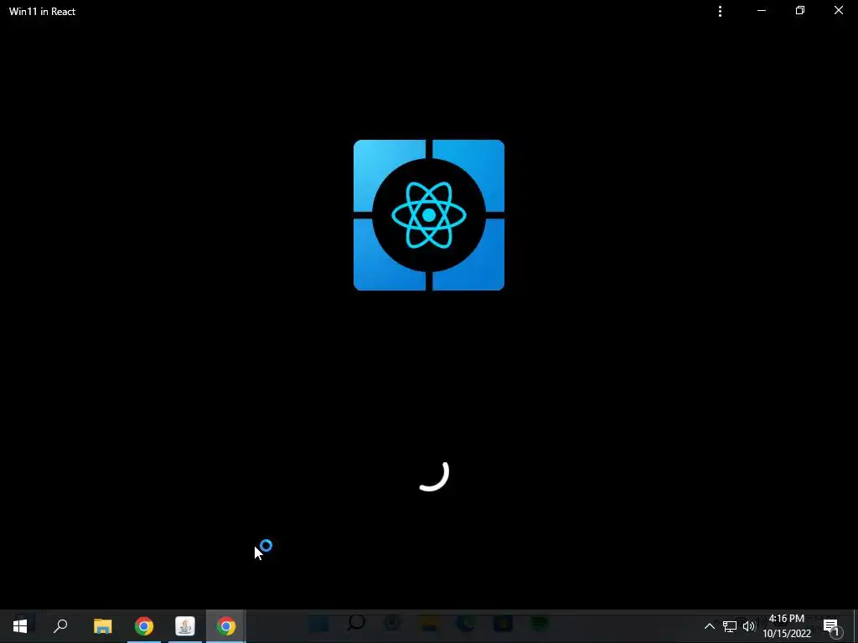Open network status tray icon
The width and height of the screenshot is (858, 643).
730,626
